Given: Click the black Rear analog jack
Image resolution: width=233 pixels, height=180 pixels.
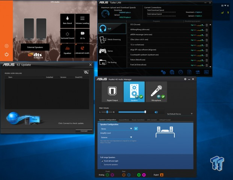Looking at the screenshot, I should click(x=134, y=175).
